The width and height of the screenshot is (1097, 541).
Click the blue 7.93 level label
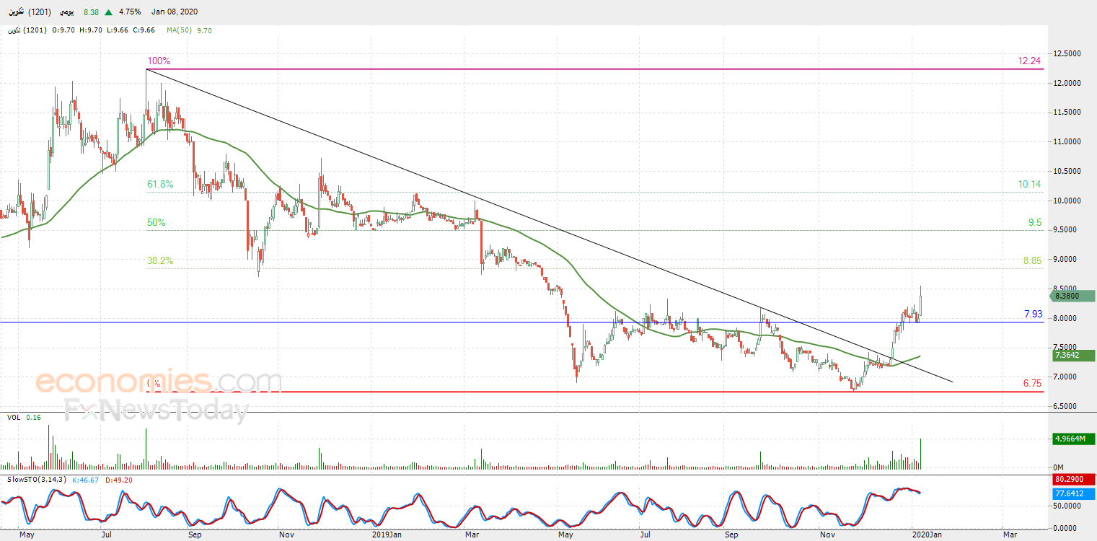click(1033, 314)
